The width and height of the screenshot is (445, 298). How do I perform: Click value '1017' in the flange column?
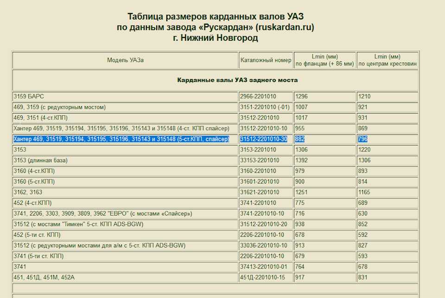(301, 118)
